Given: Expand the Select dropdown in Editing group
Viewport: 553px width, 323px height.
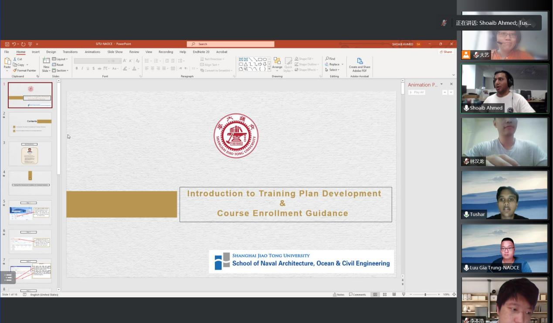Looking at the screenshot, I should (333, 70).
